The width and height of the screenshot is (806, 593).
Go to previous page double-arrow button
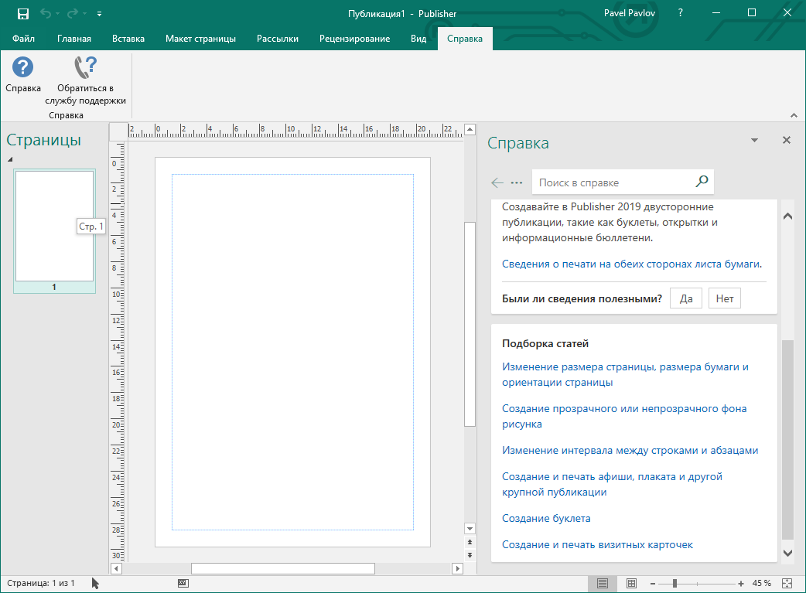pyautogui.click(x=470, y=542)
